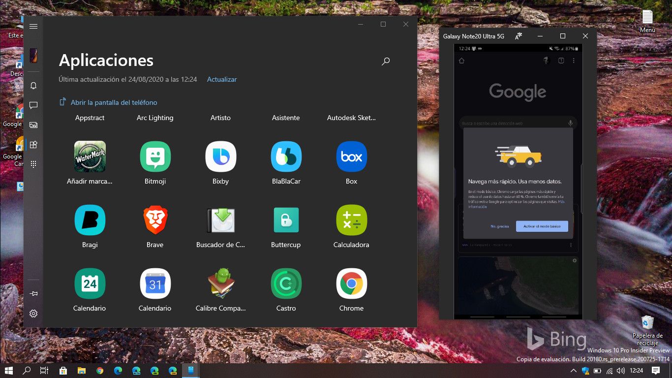The width and height of the screenshot is (672, 378).
Task: Open the Calls dial pad in the sidebar
Action: [x=33, y=164]
